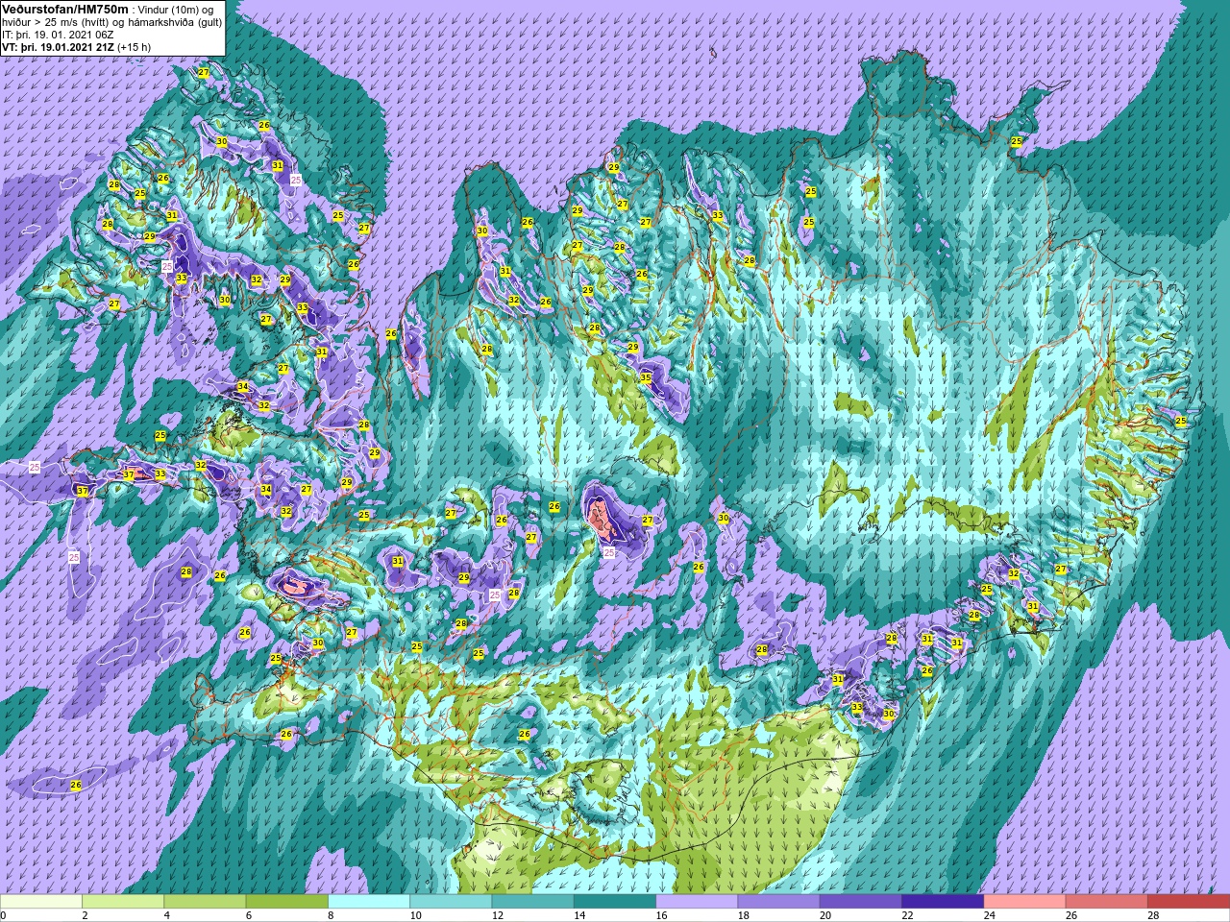
Task: Click the legend scale tick label "0"
Action: (x=4, y=915)
